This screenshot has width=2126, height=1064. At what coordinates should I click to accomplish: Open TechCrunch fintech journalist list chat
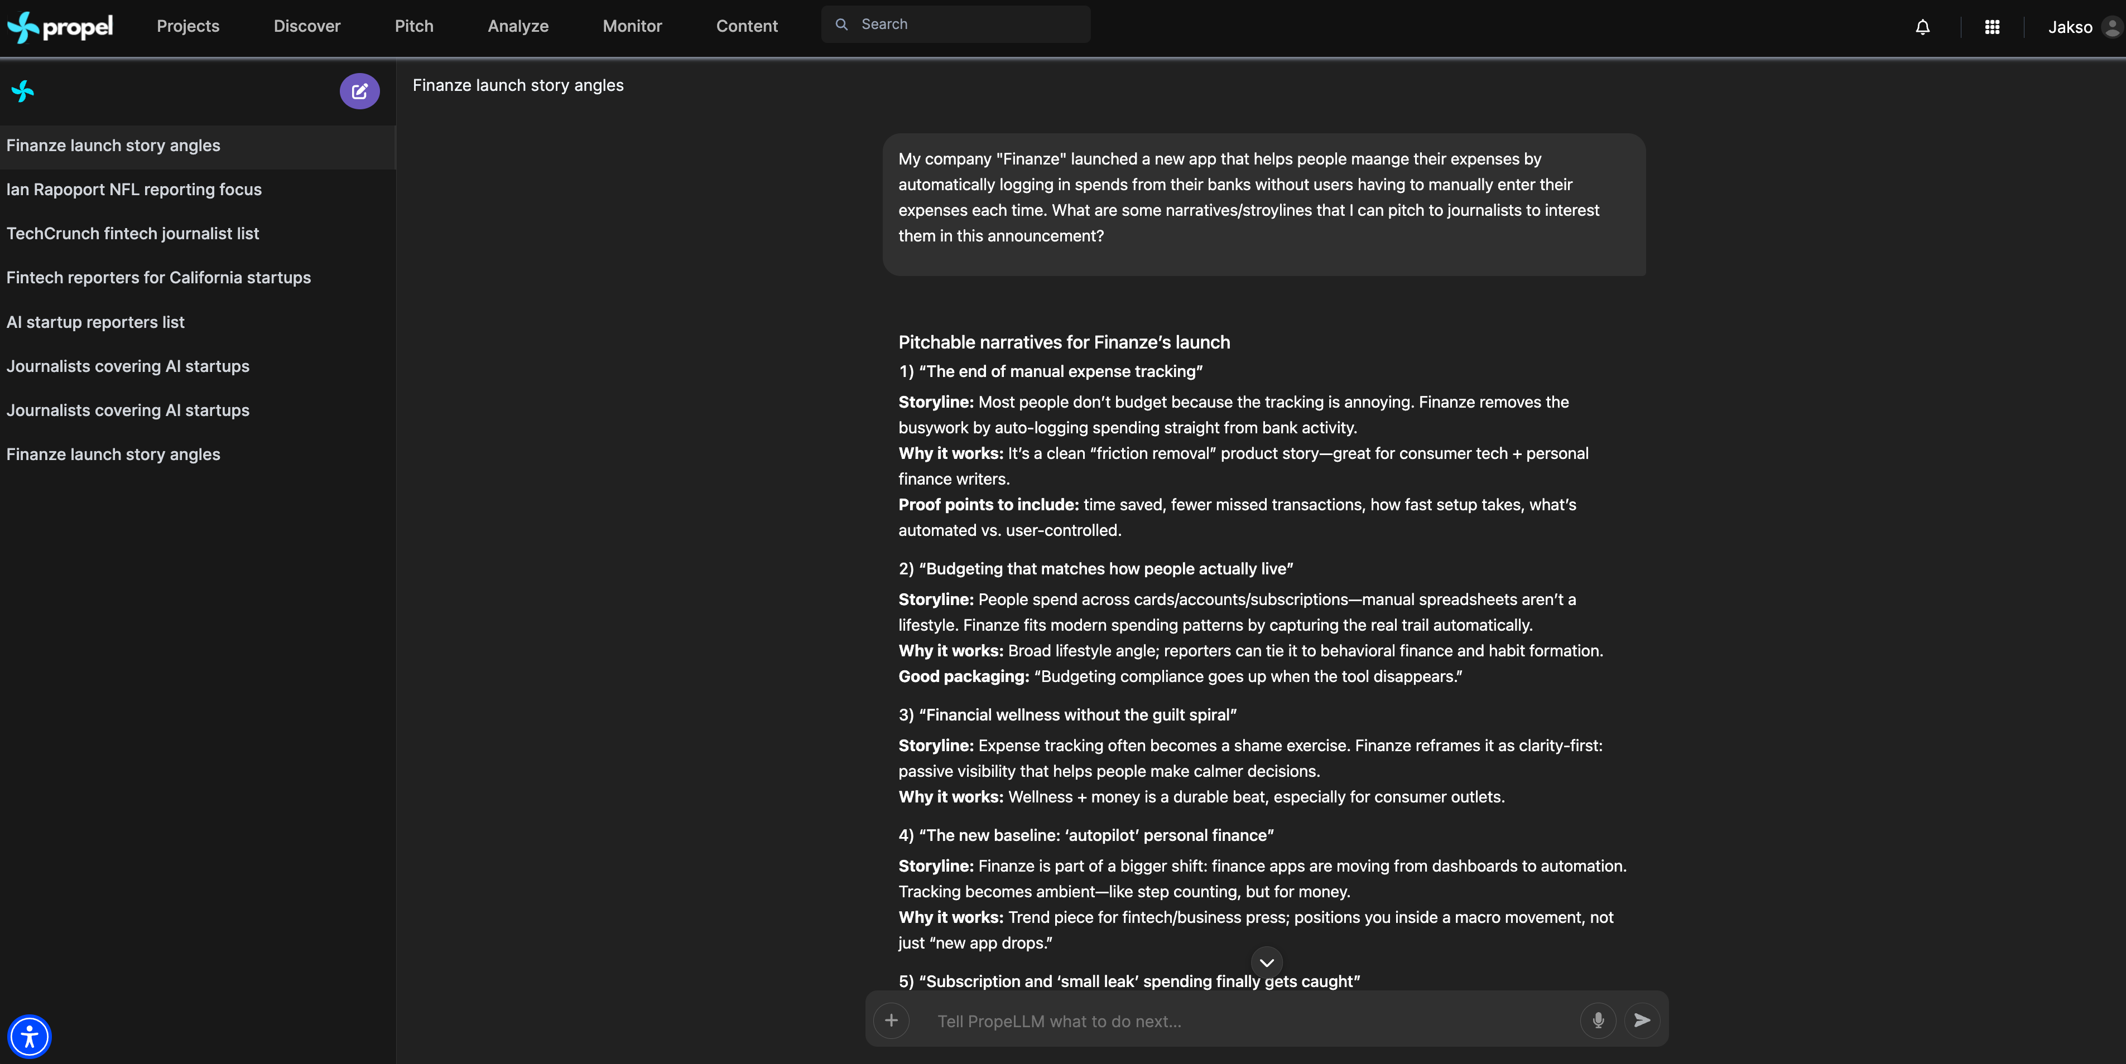(x=133, y=234)
